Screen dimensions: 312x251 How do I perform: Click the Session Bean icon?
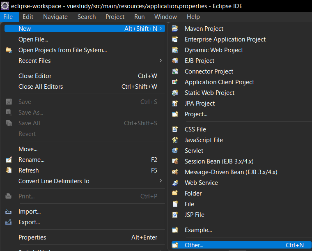click(x=175, y=161)
